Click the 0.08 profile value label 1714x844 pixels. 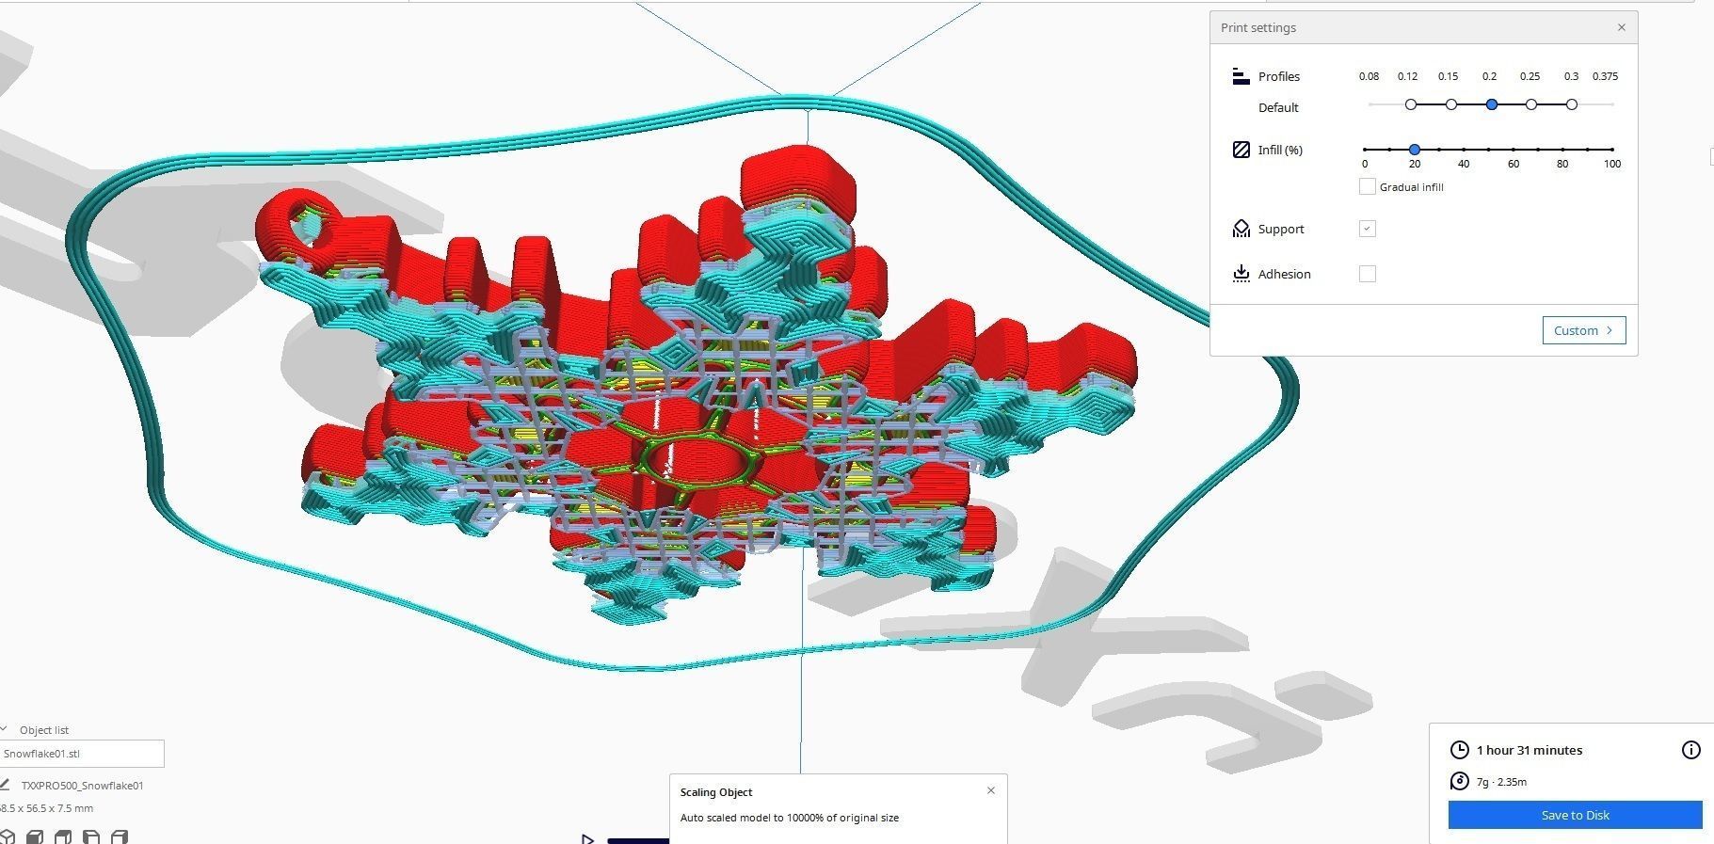1369,76
